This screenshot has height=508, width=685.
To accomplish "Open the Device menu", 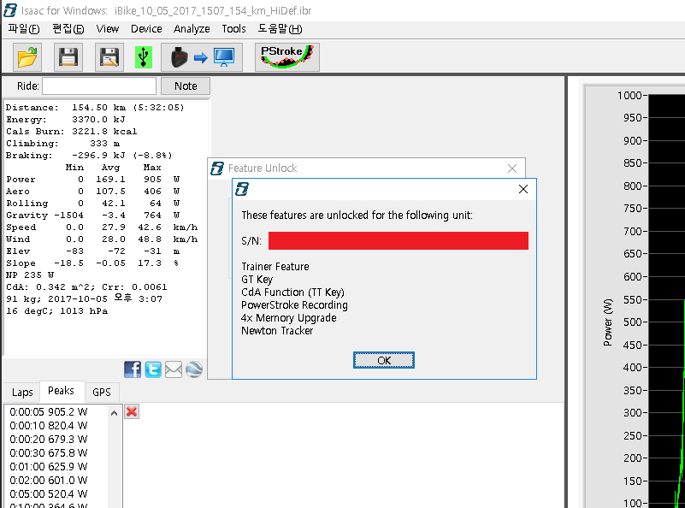I will [x=146, y=29].
